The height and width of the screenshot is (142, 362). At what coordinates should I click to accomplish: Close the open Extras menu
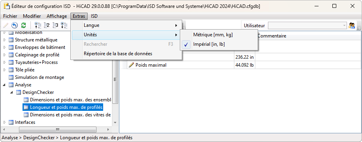point(79,16)
